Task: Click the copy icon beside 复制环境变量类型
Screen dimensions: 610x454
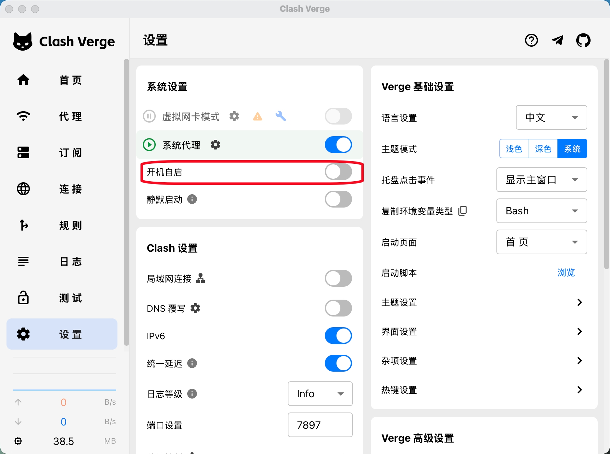Action: coord(462,211)
